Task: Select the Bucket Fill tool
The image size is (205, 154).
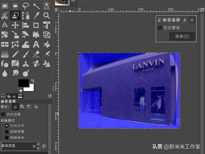Action: (x=47, y=44)
